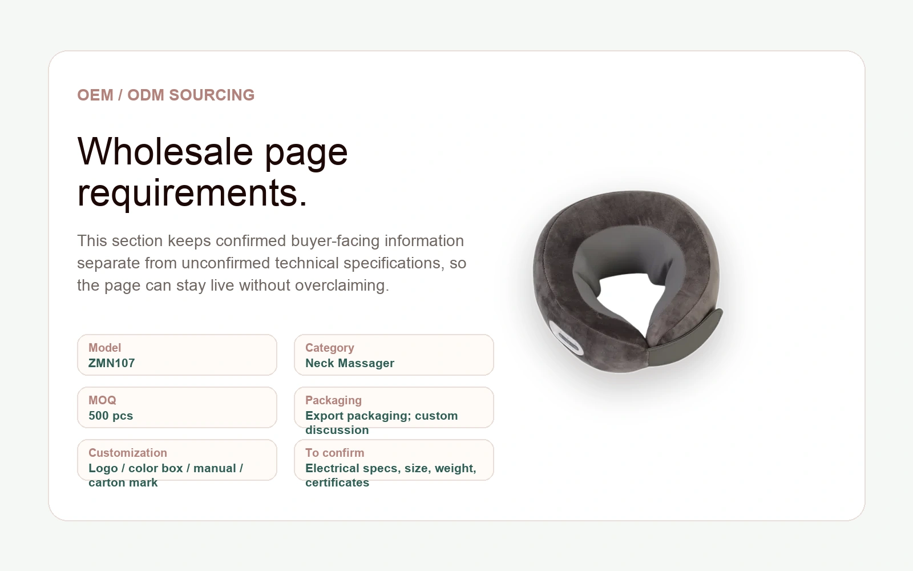Click the Export packaging value text
Image resolution: width=913 pixels, height=571 pixels.
click(x=381, y=423)
